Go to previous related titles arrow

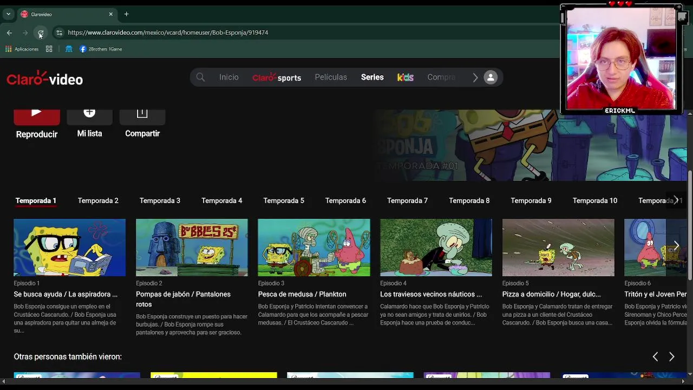click(x=655, y=356)
